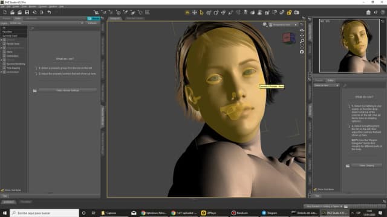
Task: Click the camera icon ending the tools toolbar
Action: click(x=297, y=12)
